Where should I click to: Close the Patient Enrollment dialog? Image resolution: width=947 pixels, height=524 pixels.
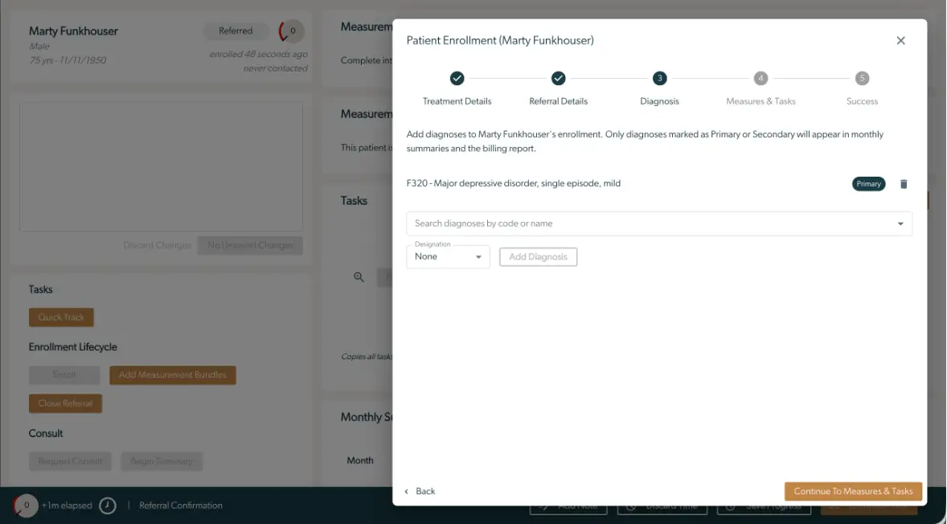coord(900,39)
